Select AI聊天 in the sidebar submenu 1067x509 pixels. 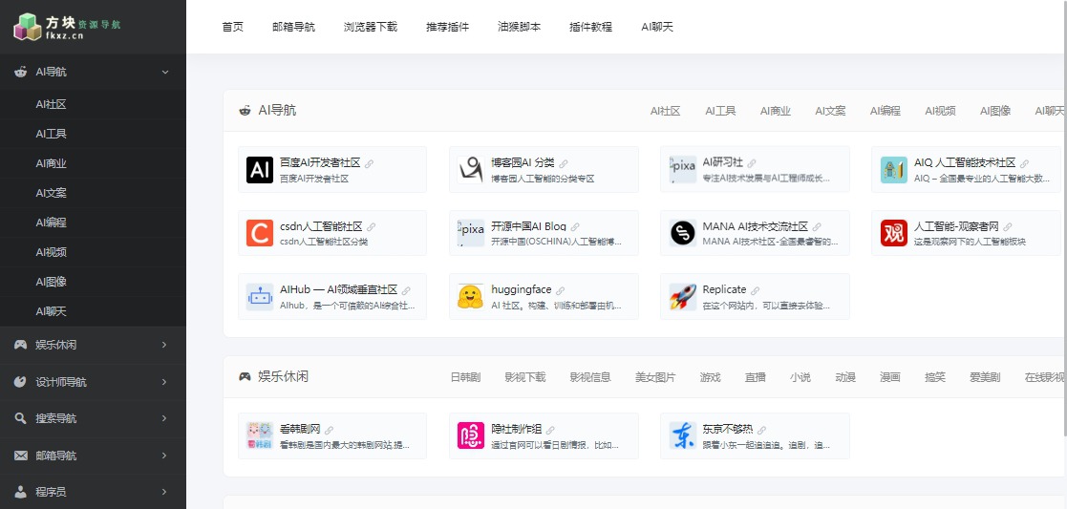coord(51,311)
